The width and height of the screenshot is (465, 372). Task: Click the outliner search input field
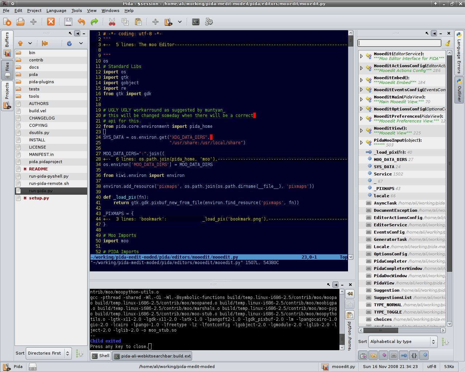[399, 43]
